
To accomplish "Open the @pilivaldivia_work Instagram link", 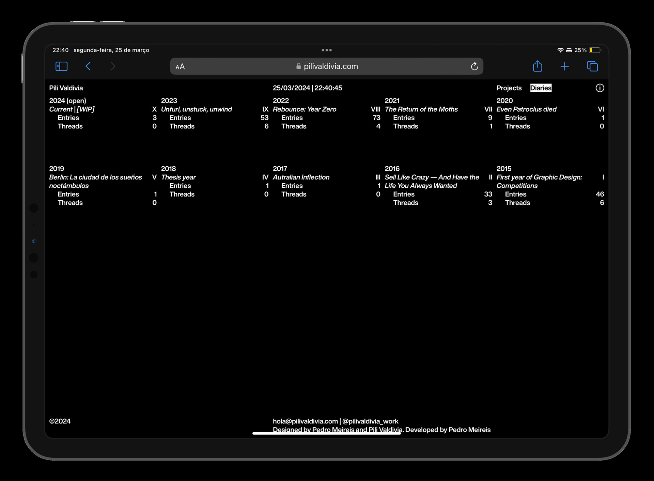I will point(370,421).
